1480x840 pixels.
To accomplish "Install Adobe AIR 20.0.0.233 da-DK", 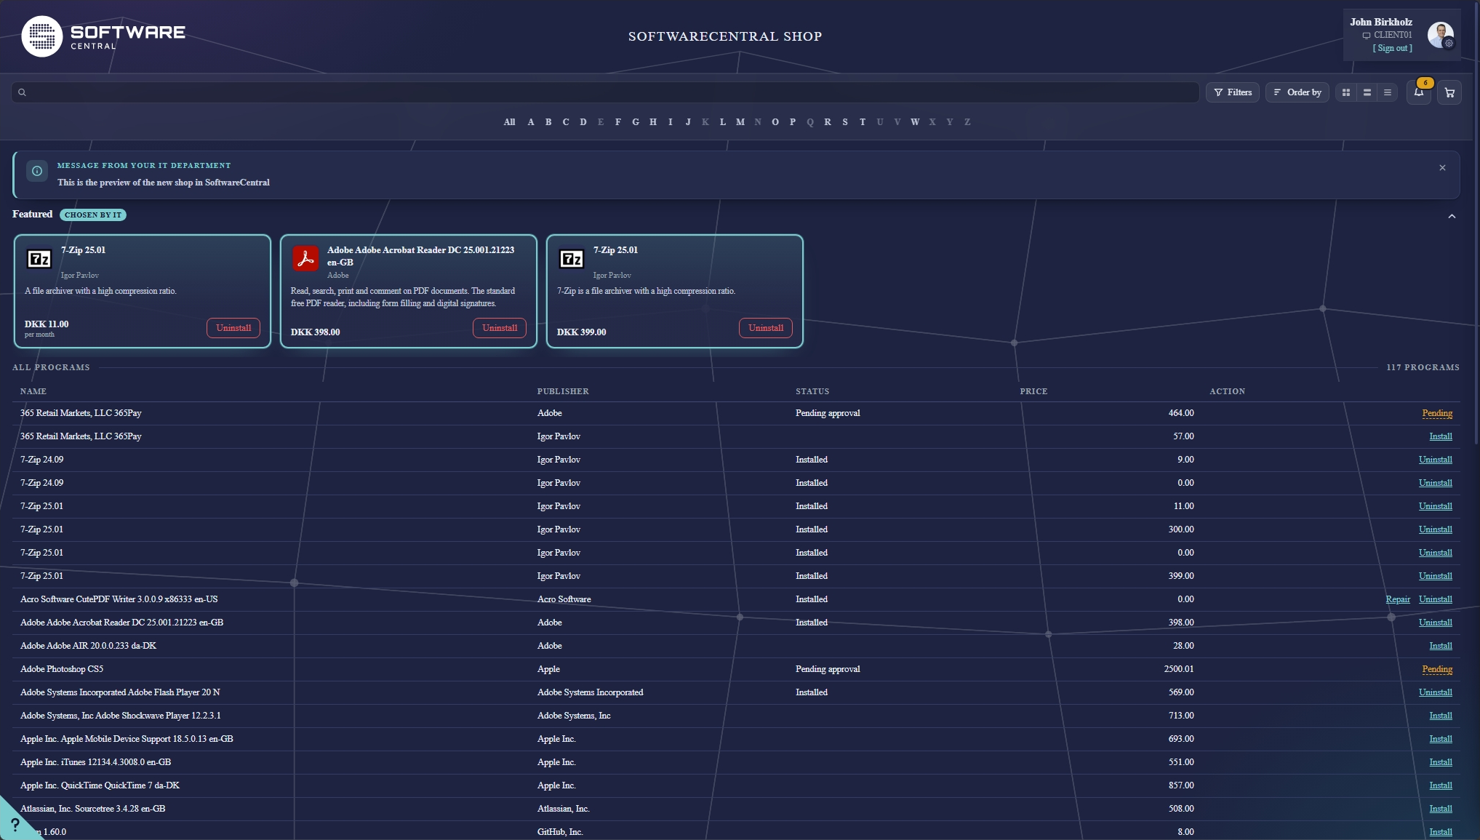I will point(1440,646).
